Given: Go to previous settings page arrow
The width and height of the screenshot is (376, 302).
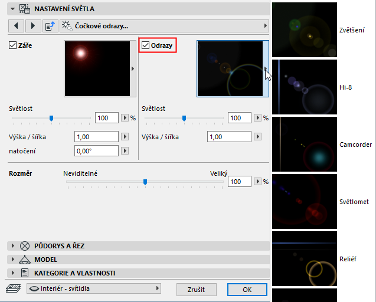Looking at the screenshot, I should click(x=16, y=25).
